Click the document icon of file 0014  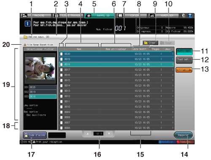pos(61,85)
